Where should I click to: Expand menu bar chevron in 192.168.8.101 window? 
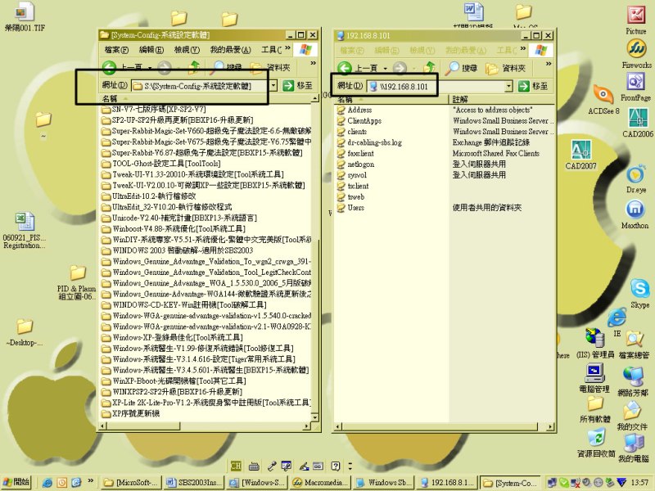(x=523, y=48)
